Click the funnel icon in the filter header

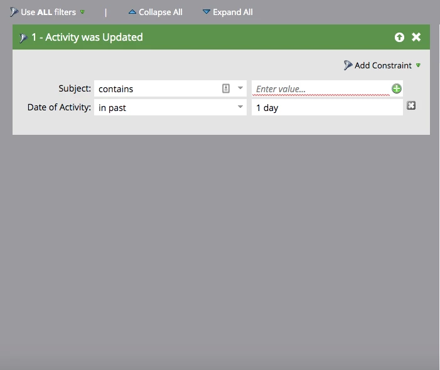point(24,38)
